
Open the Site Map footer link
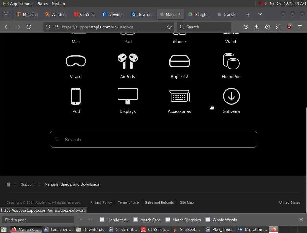[187, 202]
